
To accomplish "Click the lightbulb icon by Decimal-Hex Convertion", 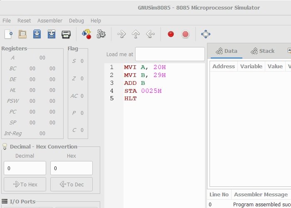I will click(x=5, y=146).
